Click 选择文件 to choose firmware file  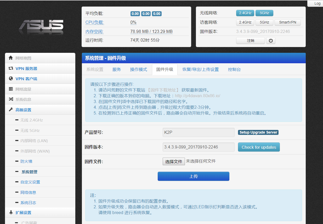point(174,162)
